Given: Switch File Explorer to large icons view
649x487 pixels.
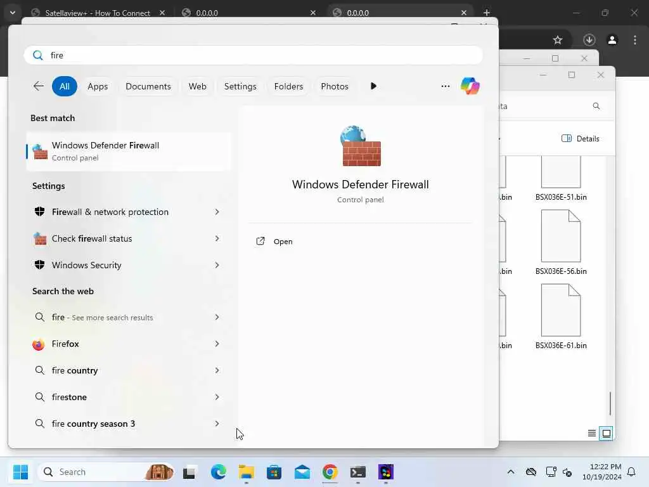Looking at the screenshot, I should point(606,433).
